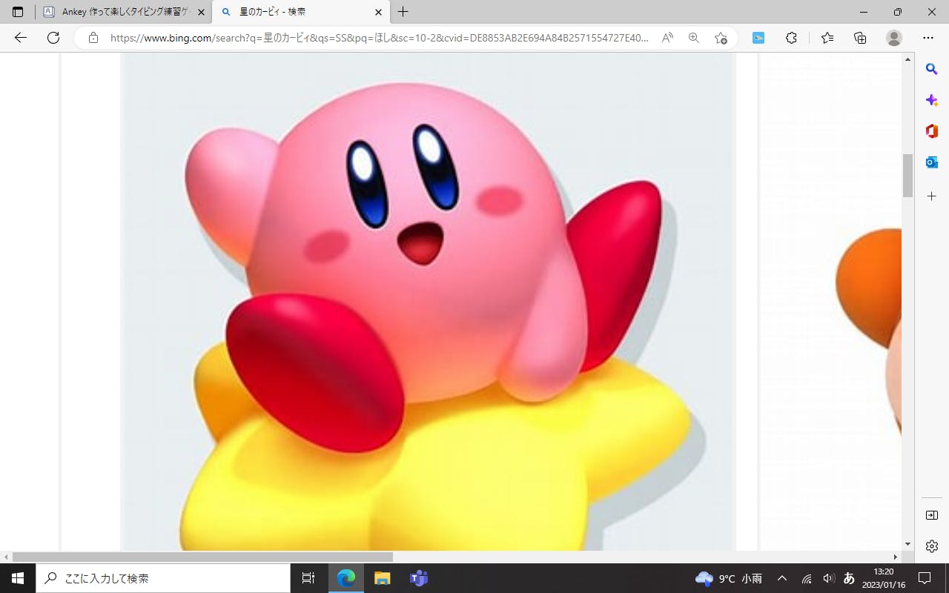This screenshot has width=949, height=593.
Task: Open the Office sidebar app
Action: pos(932,131)
